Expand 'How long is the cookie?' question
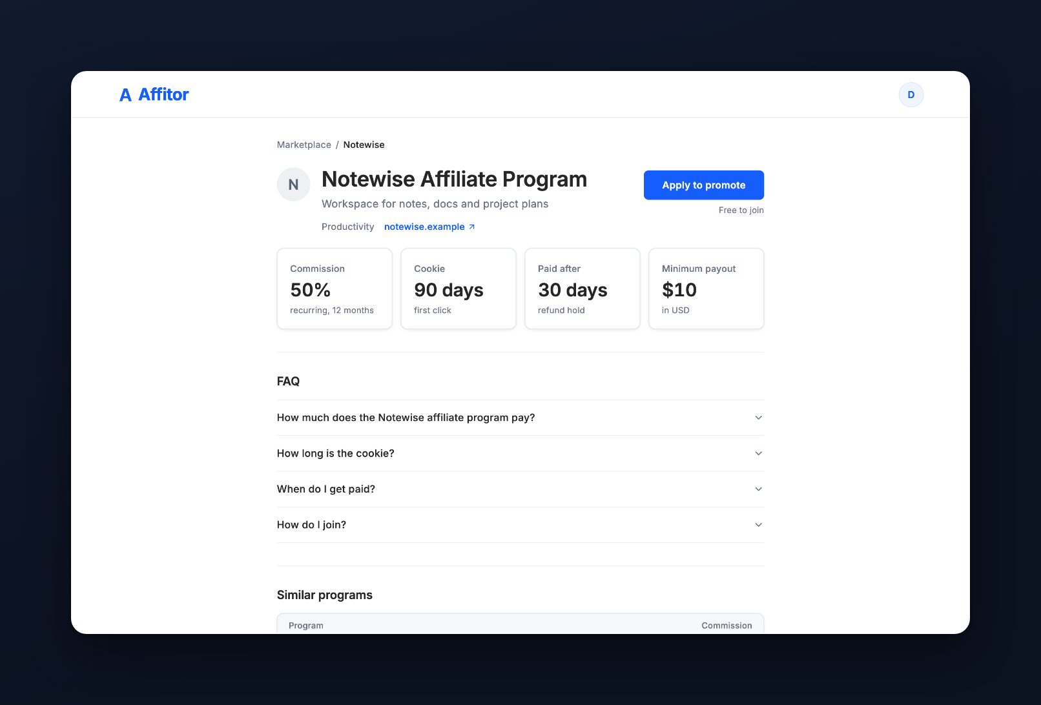 point(520,453)
